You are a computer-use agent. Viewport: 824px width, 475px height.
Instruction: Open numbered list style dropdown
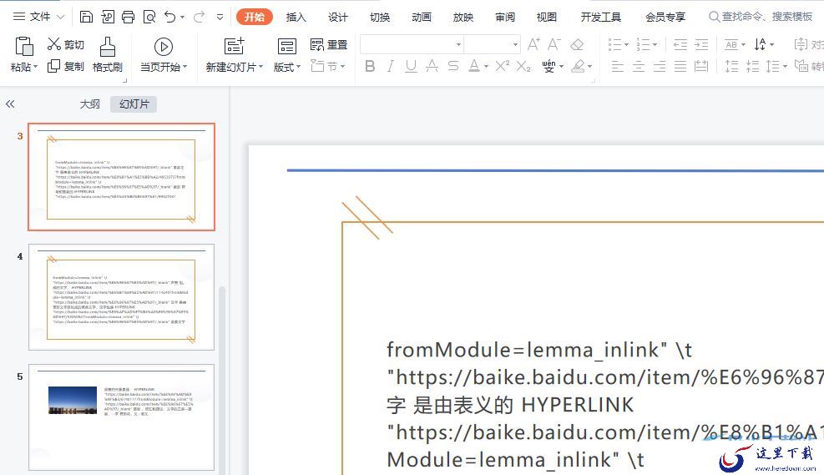(655, 45)
